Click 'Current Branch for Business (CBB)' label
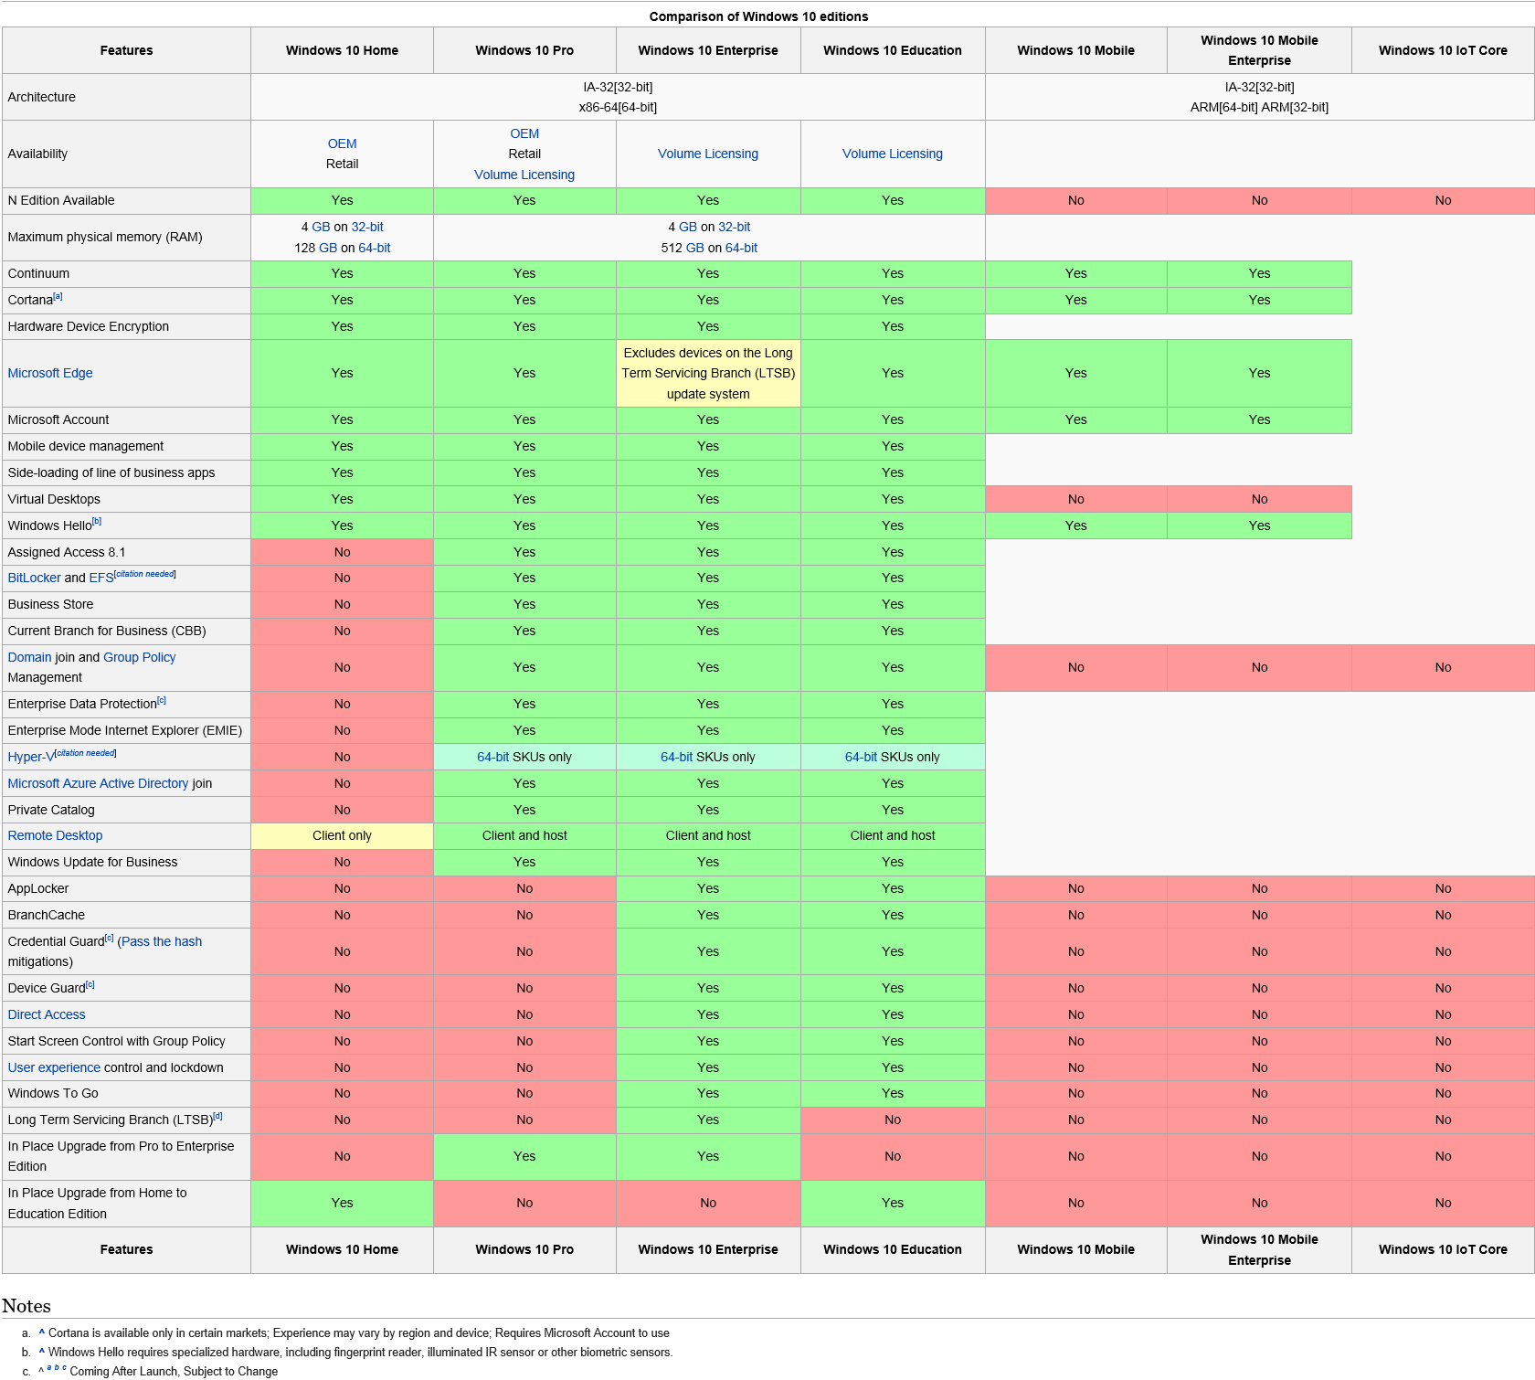Viewport: 1535px width, 1380px height. 107,631
